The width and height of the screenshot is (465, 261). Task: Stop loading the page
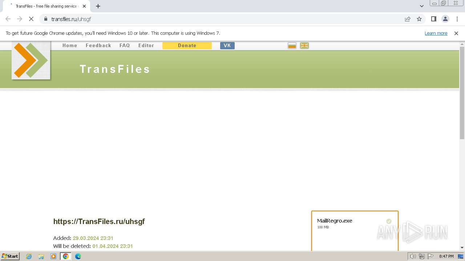click(x=31, y=19)
